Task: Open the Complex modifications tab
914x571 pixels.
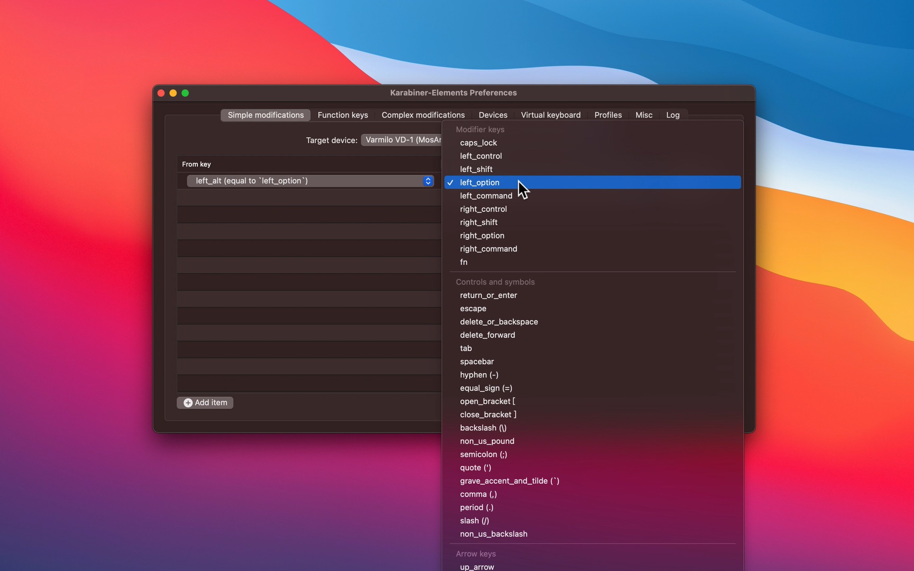Action: pos(423,115)
